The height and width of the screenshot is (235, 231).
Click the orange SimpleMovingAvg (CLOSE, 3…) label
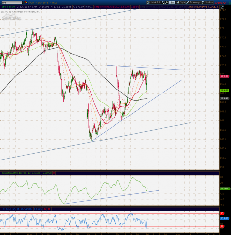(203, 7)
